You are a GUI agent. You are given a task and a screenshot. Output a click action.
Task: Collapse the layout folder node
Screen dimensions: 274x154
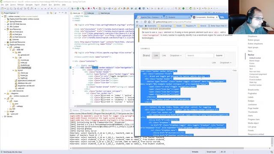point(13,70)
